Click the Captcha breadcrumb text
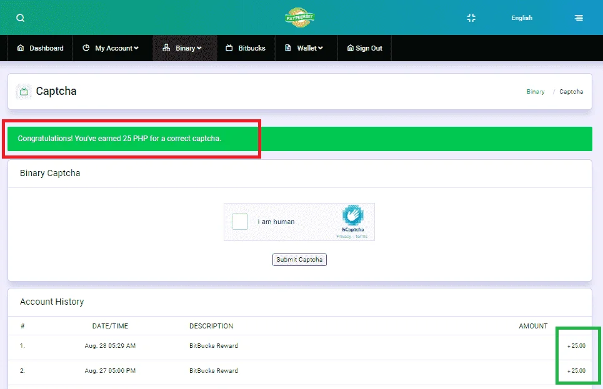The image size is (603, 389). point(571,92)
